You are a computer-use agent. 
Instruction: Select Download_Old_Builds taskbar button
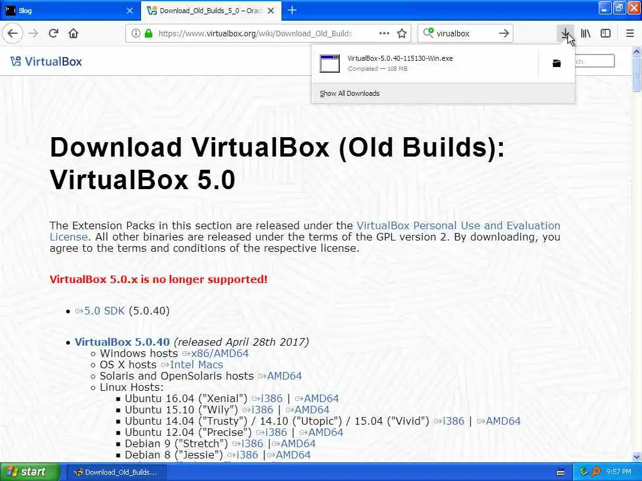coord(116,472)
